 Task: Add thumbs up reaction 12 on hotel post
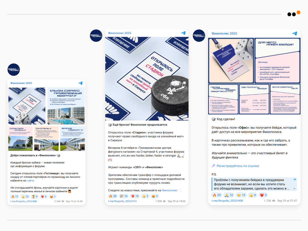tap(25, 196)
